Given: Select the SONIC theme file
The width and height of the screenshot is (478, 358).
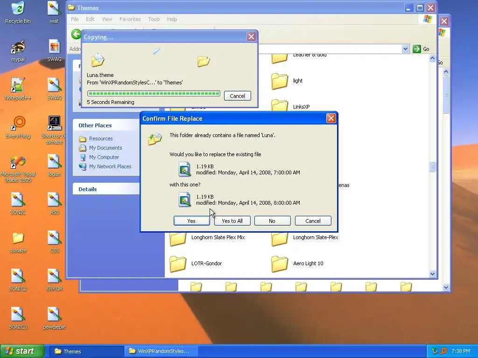Looking at the screenshot, I should click(18, 204).
